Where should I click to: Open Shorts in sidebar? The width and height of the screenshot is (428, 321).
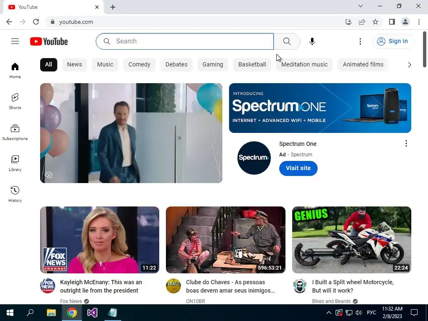[15, 101]
